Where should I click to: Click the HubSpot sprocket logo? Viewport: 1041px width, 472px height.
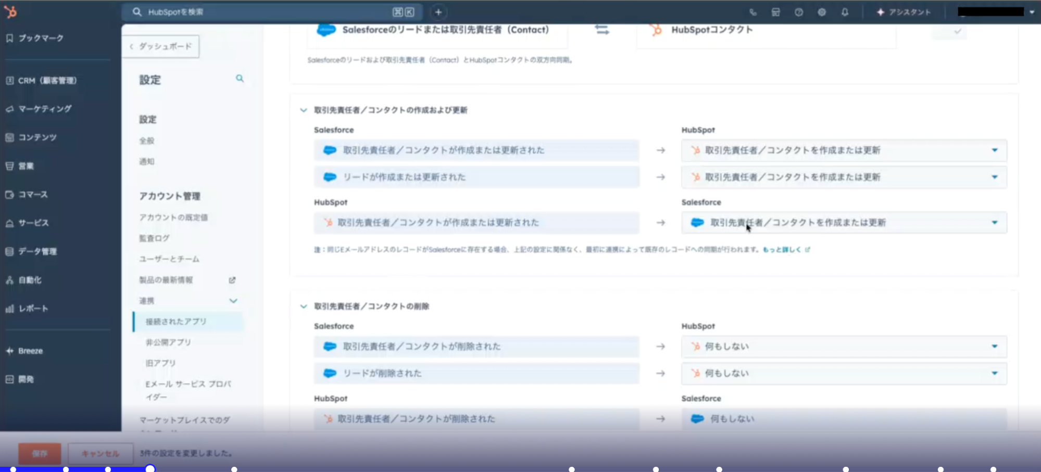pyautogui.click(x=10, y=11)
